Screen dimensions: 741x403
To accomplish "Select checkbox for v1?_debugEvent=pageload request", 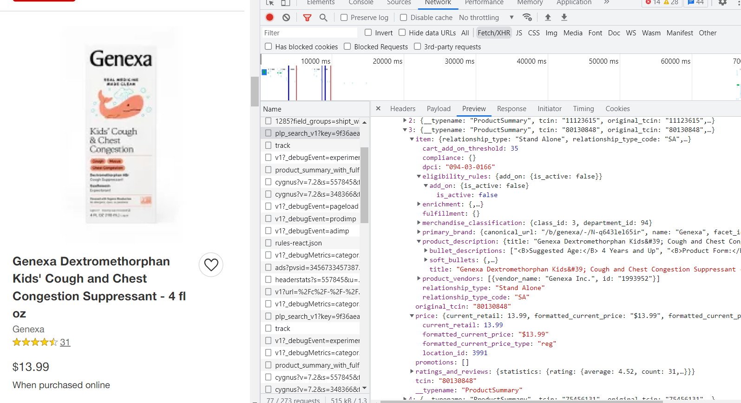I will point(268,206).
